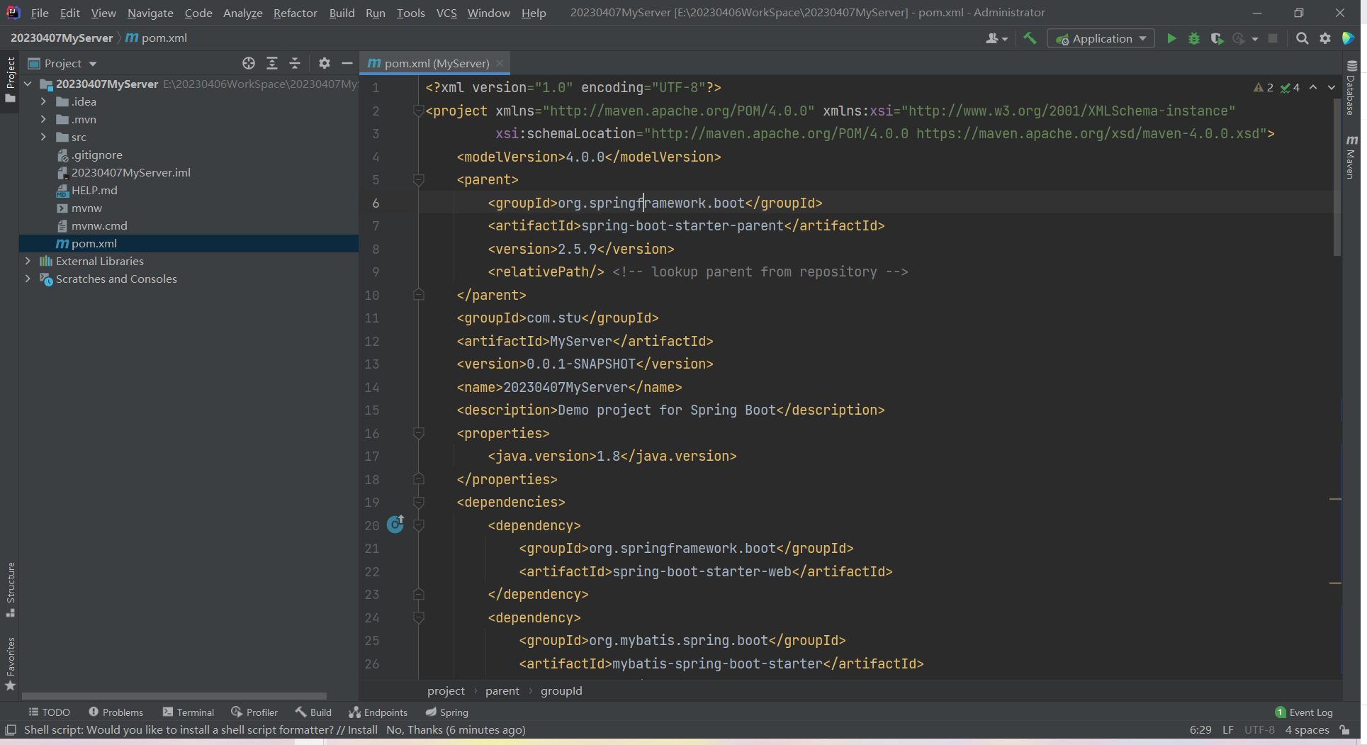Expand External Libraries node
The height and width of the screenshot is (745, 1367).
[x=28, y=262]
